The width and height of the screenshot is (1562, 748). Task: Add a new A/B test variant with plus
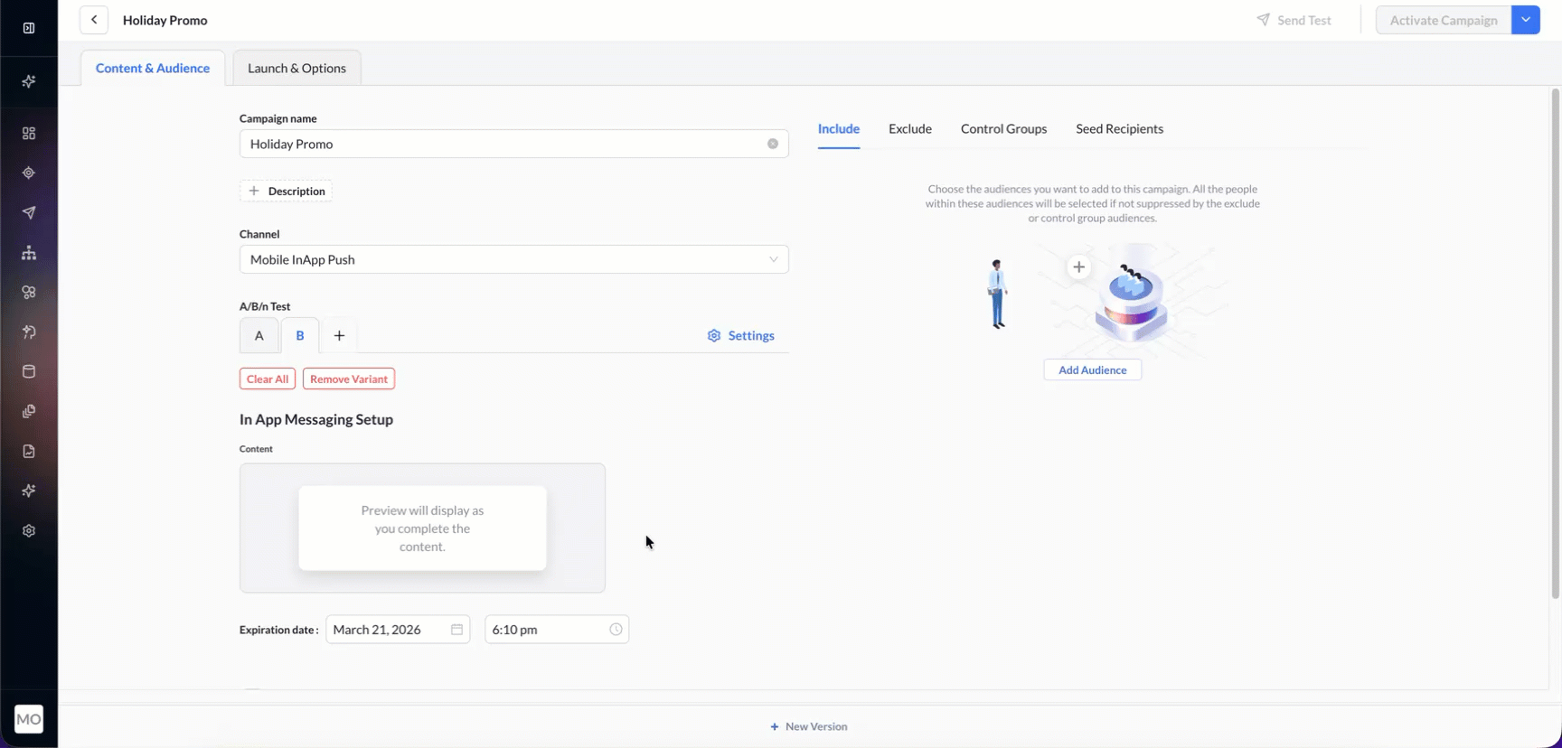pyautogui.click(x=339, y=336)
